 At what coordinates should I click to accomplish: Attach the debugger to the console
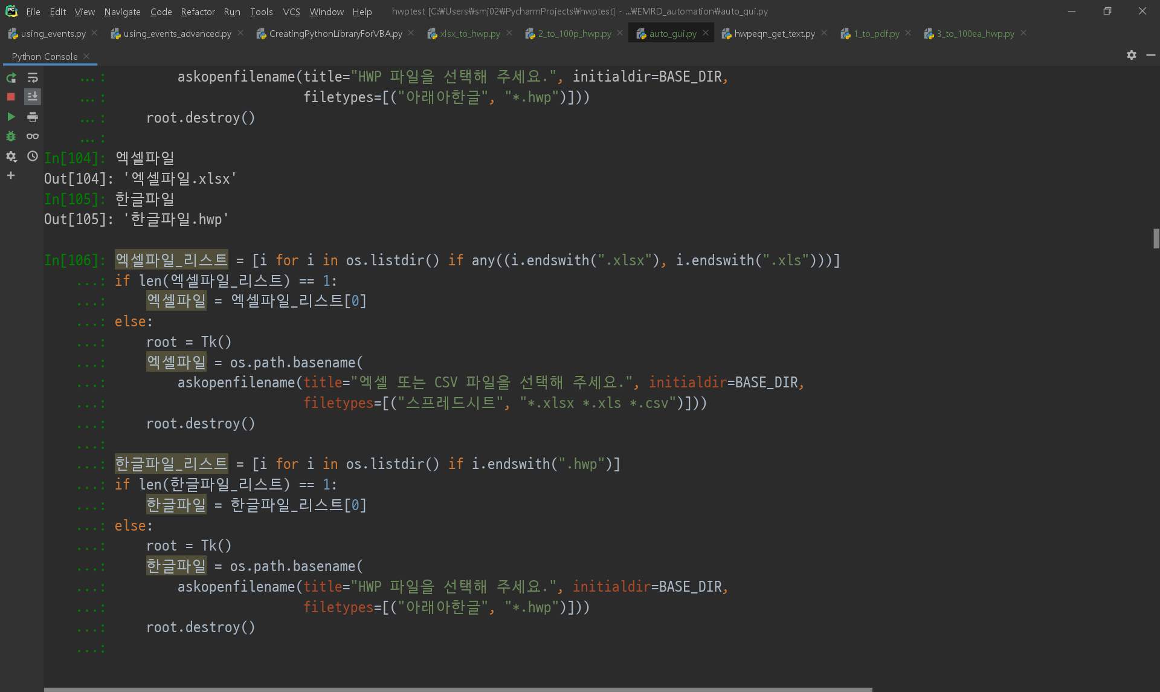tap(11, 137)
